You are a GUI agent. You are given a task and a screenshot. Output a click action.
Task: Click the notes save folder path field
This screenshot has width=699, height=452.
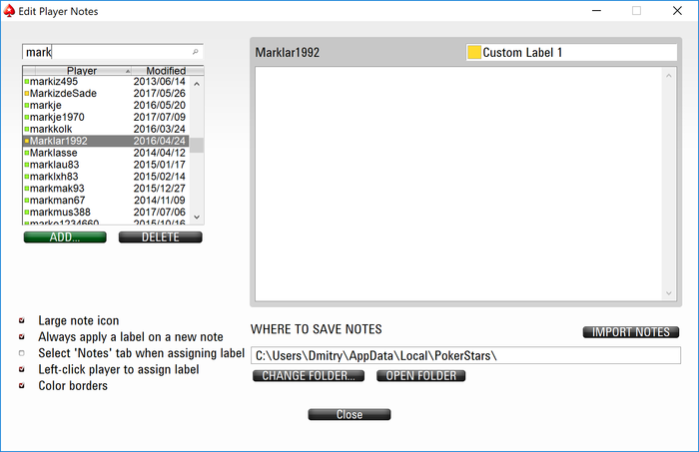466,355
